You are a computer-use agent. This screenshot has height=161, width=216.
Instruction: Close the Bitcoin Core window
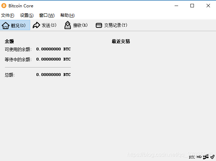point(208,6)
